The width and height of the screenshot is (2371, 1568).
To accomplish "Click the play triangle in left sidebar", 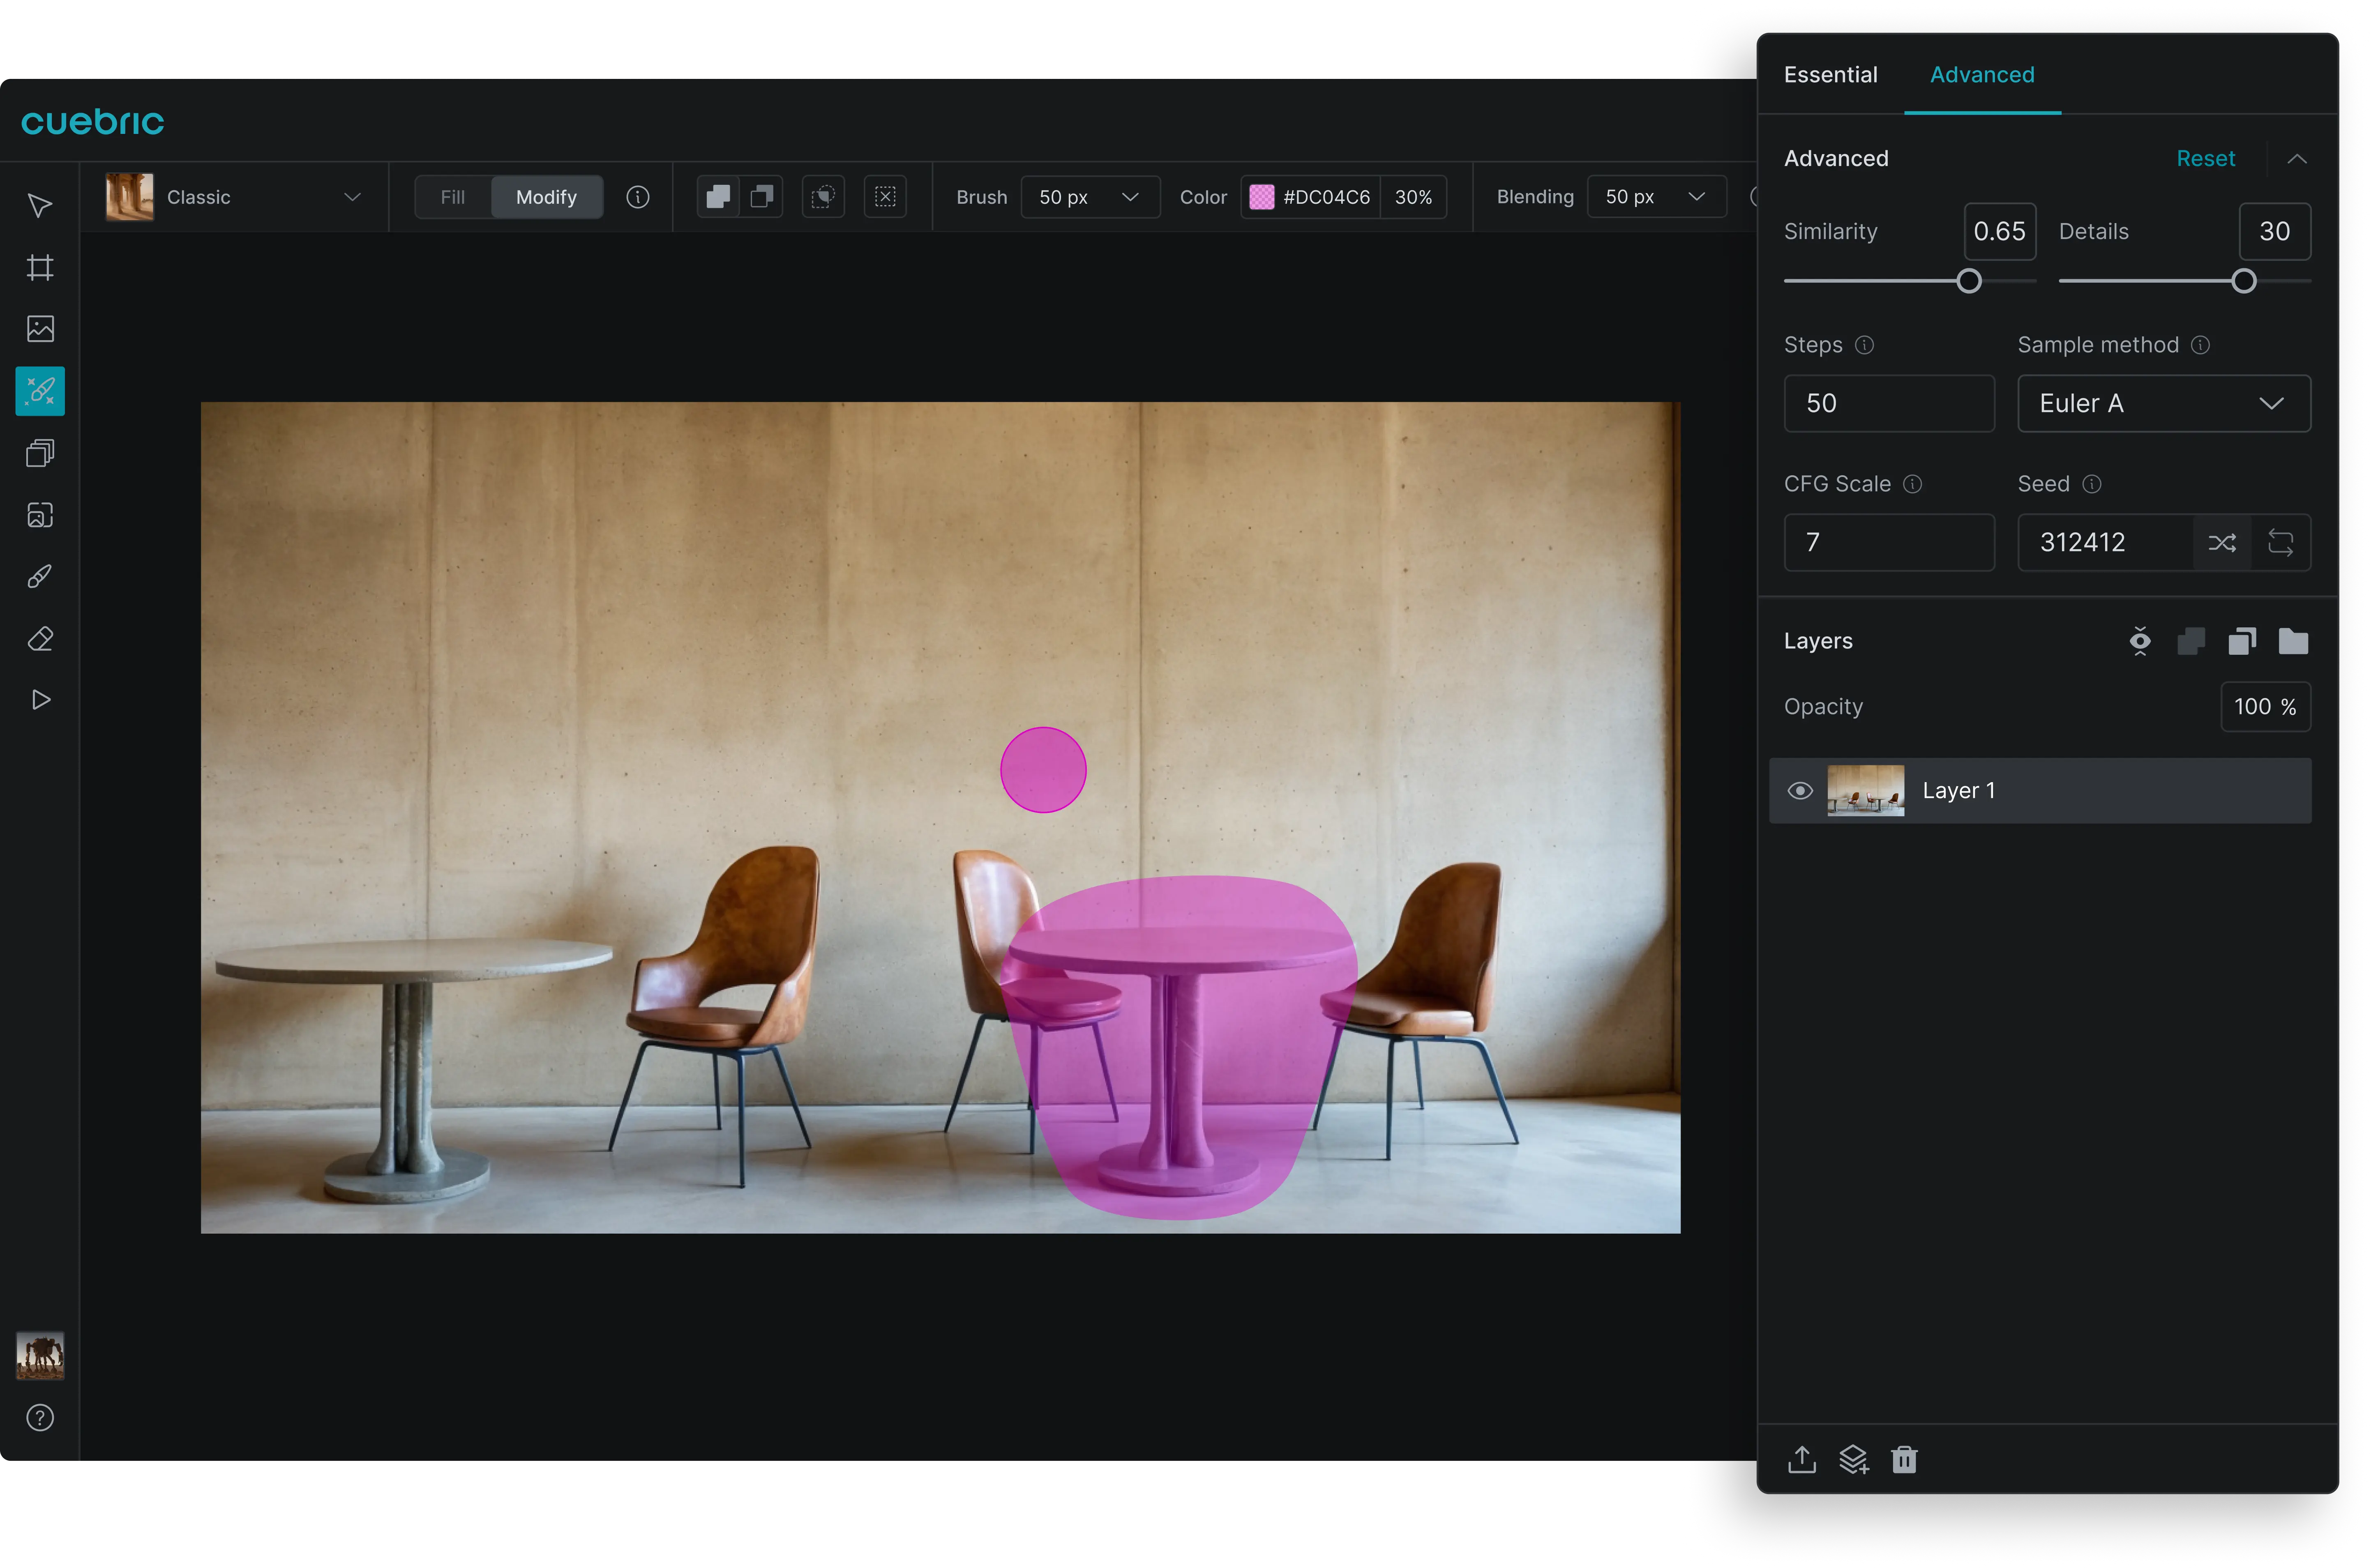I will pos(40,700).
